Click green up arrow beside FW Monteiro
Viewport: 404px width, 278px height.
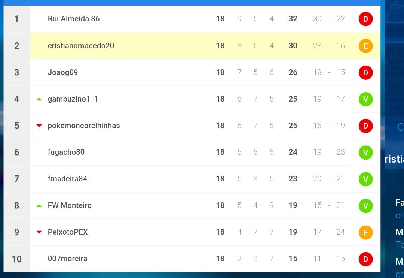coord(39,206)
